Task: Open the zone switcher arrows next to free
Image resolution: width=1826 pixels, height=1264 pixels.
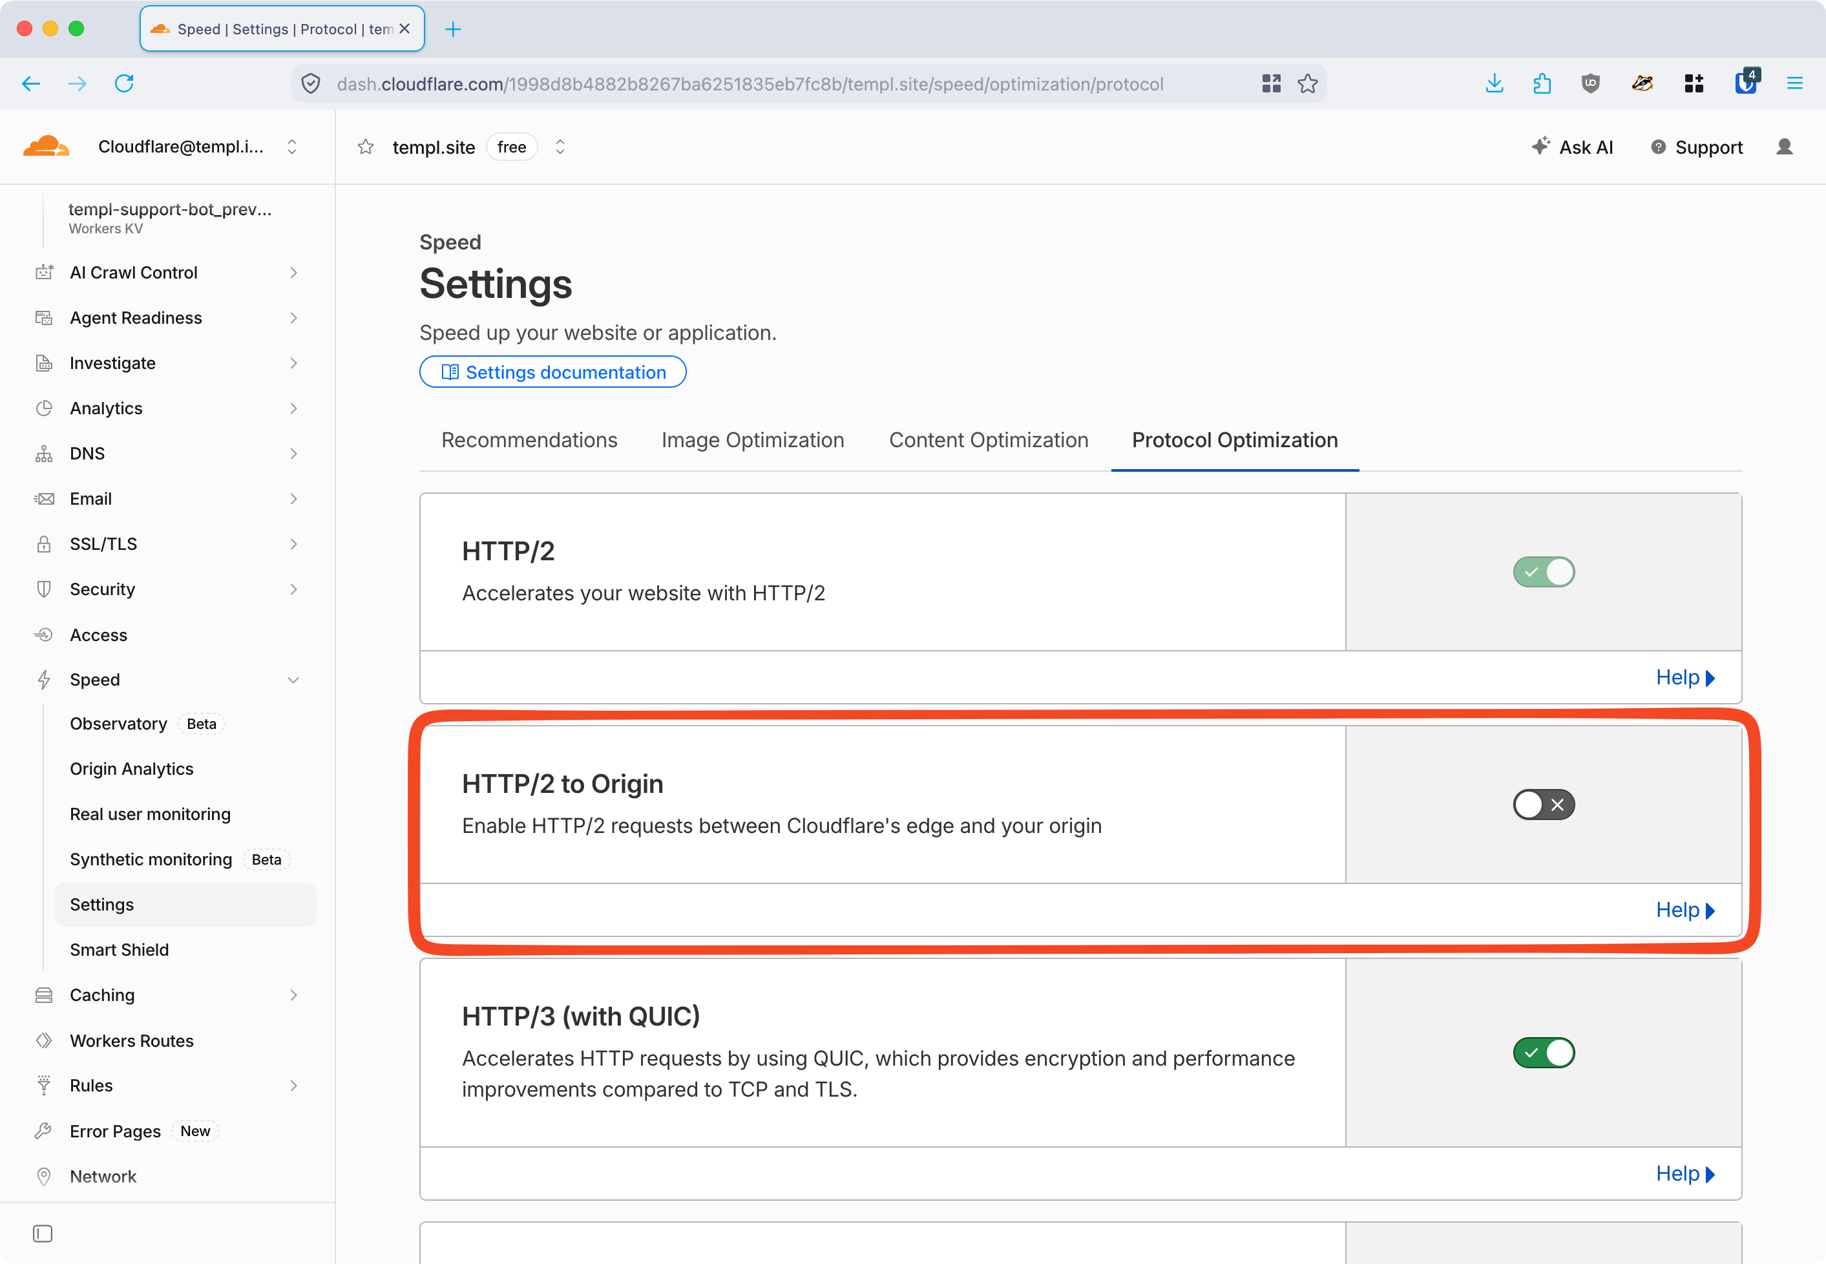Action: 560,147
